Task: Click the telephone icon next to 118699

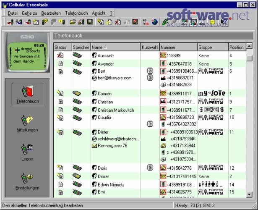Action: click(163, 55)
